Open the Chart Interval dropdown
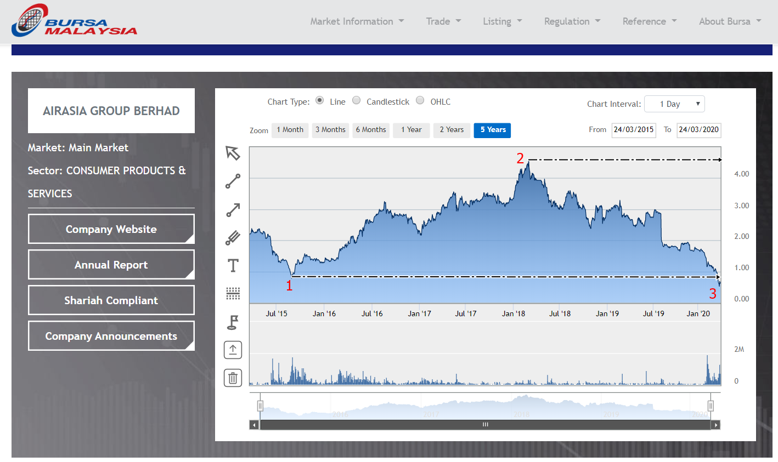Viewport: 778px width, 462px height. [674, 104]
